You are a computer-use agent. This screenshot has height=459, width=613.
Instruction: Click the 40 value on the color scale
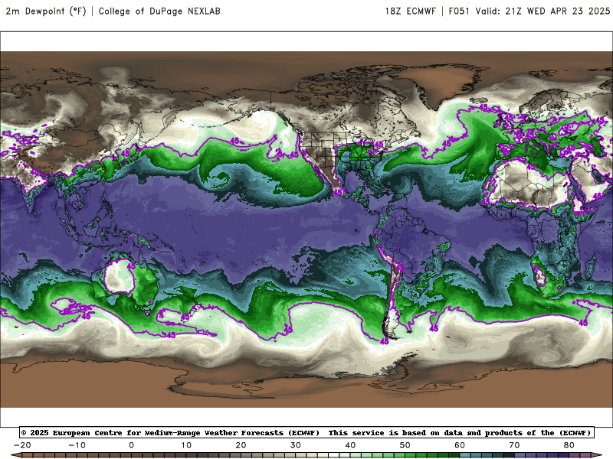click(x=350, y=445)
